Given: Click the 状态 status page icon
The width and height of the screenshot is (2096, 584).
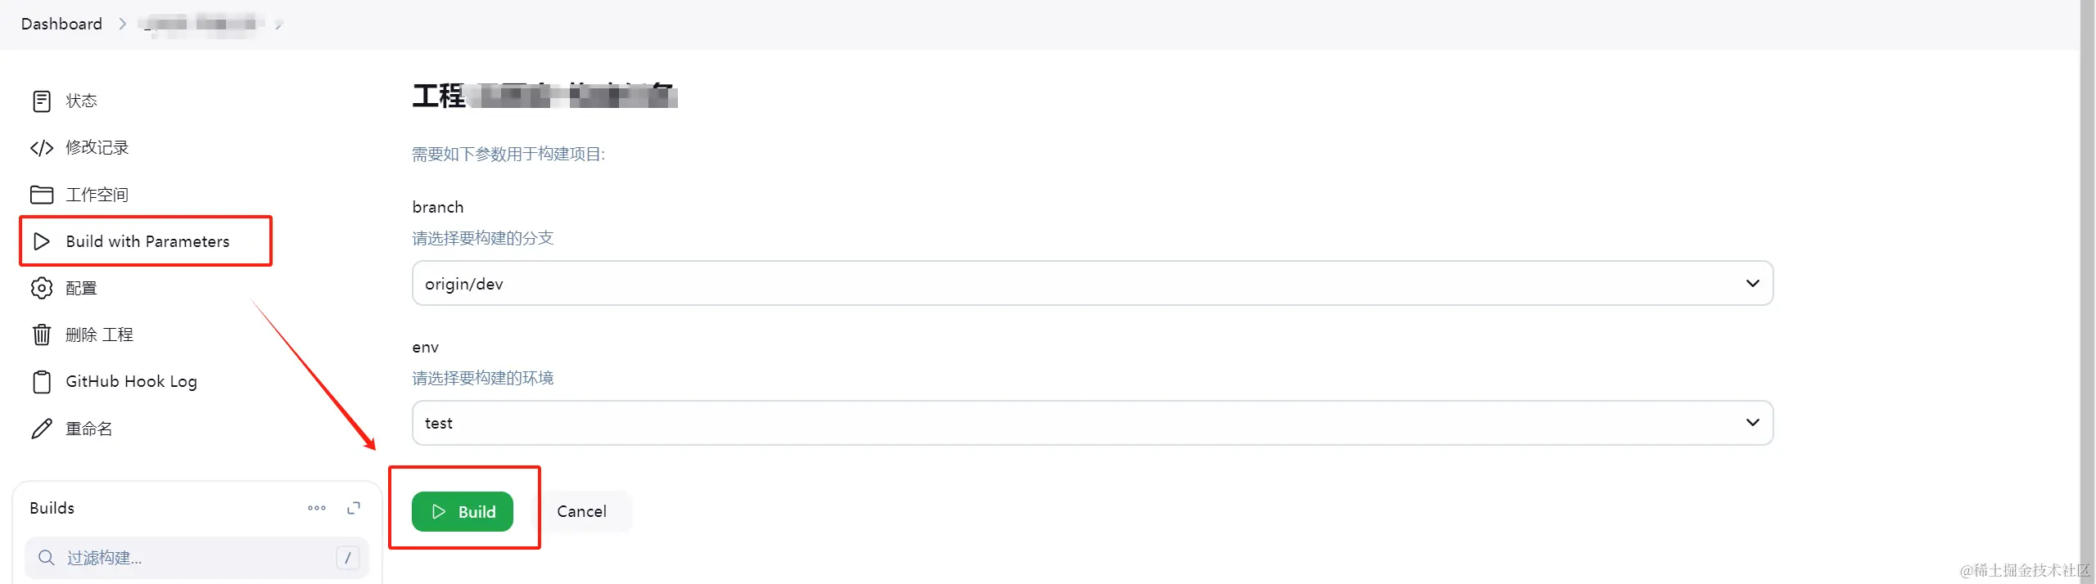Looking at the screenshot, I should pyautogui.click(x=42, y=101).
